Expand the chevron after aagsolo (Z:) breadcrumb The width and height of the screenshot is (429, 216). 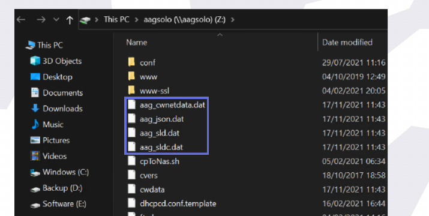point(233,20)
